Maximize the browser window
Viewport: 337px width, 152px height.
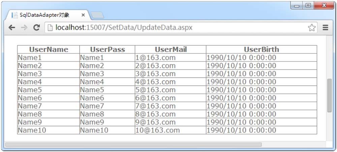pos(308,6)
